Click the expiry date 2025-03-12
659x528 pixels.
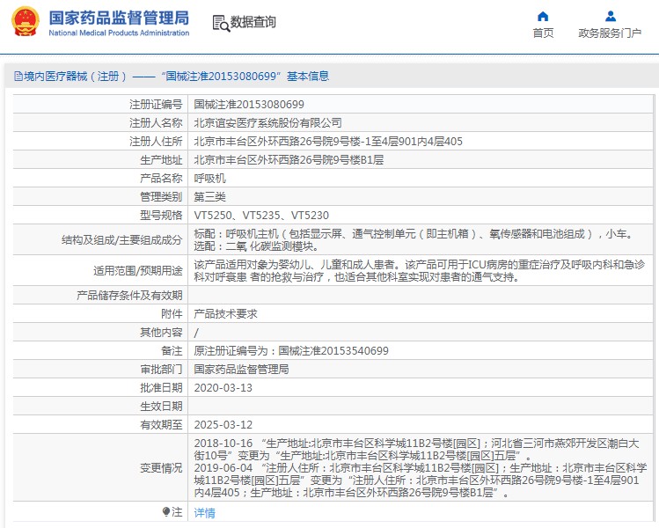[223, 424]
